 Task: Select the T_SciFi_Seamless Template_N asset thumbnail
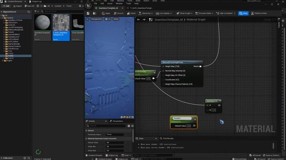[61, 22]
